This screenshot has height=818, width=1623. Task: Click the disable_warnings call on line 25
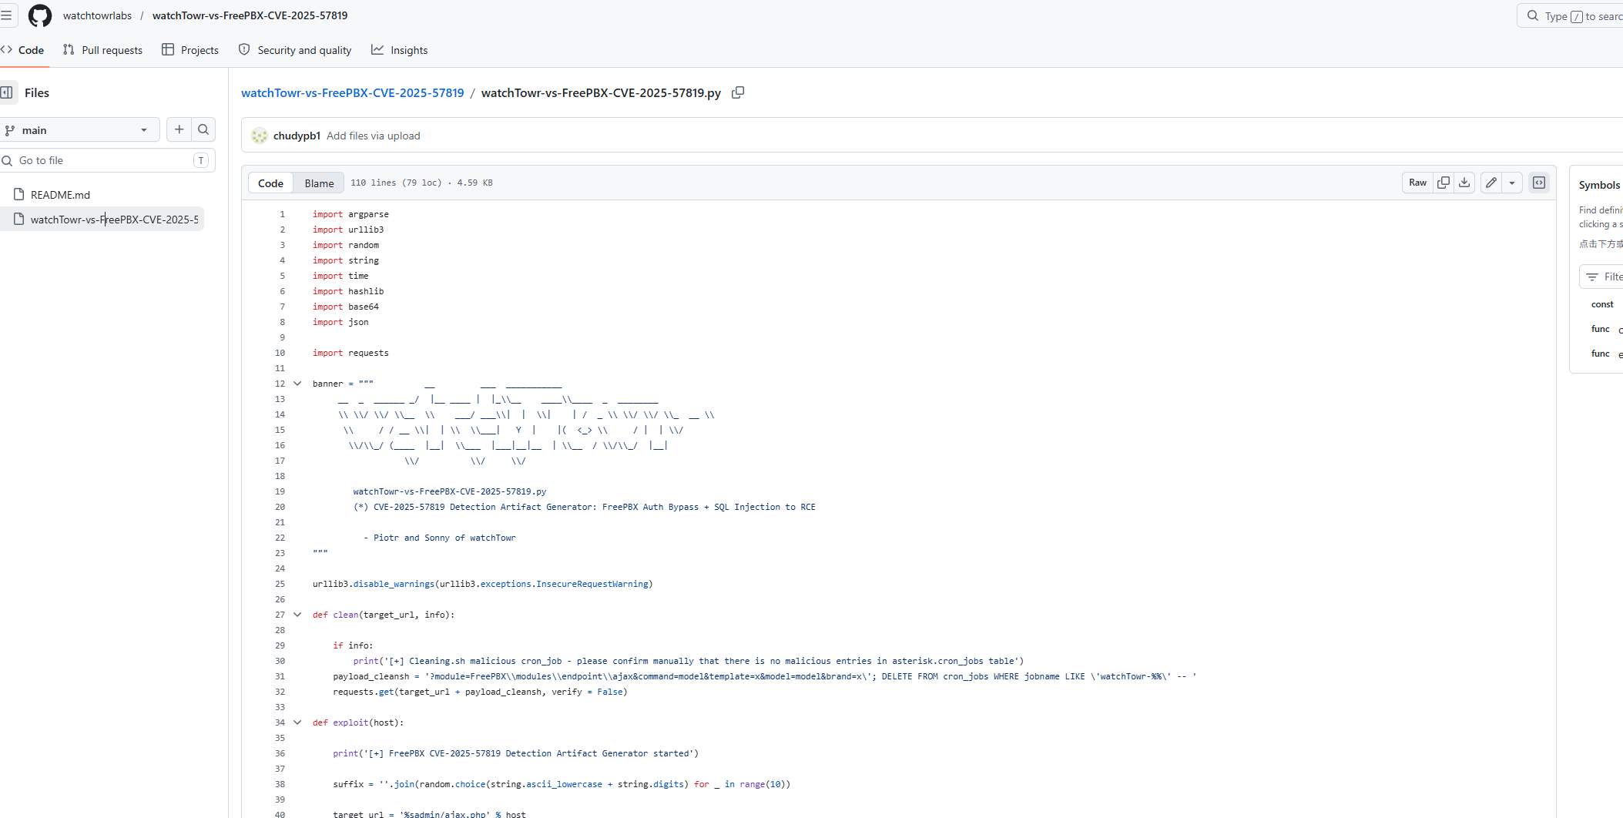(394, 584)
